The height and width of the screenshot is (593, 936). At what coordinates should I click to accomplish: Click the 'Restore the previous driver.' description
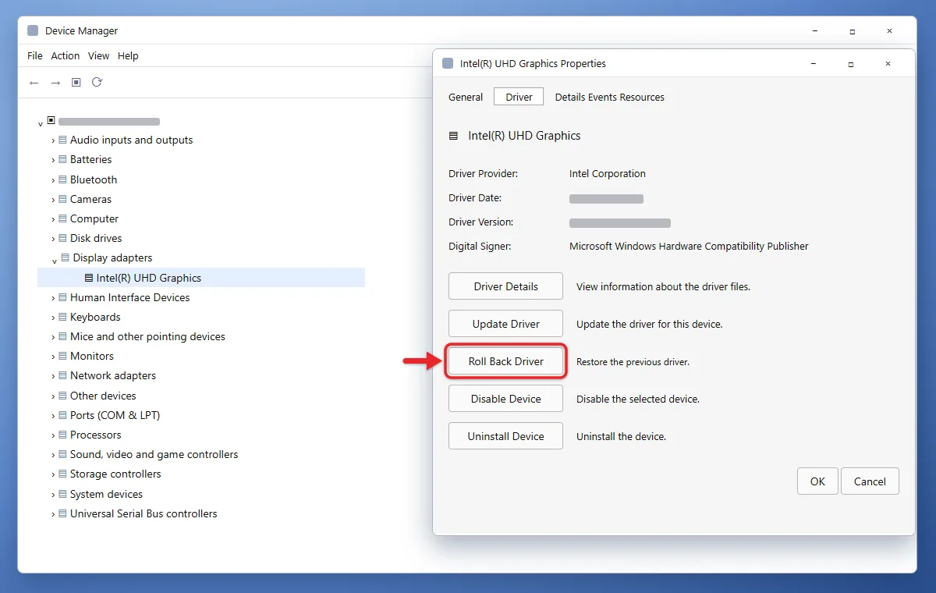point(633,362)
